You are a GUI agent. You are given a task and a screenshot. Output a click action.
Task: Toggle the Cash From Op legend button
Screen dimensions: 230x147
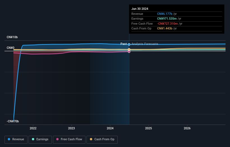click(102, 139)
